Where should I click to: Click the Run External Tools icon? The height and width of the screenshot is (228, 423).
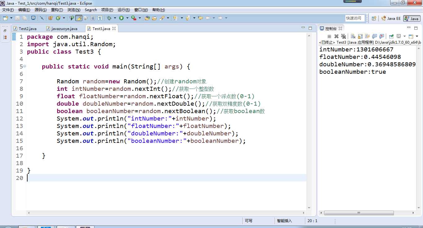coord(134,18)
